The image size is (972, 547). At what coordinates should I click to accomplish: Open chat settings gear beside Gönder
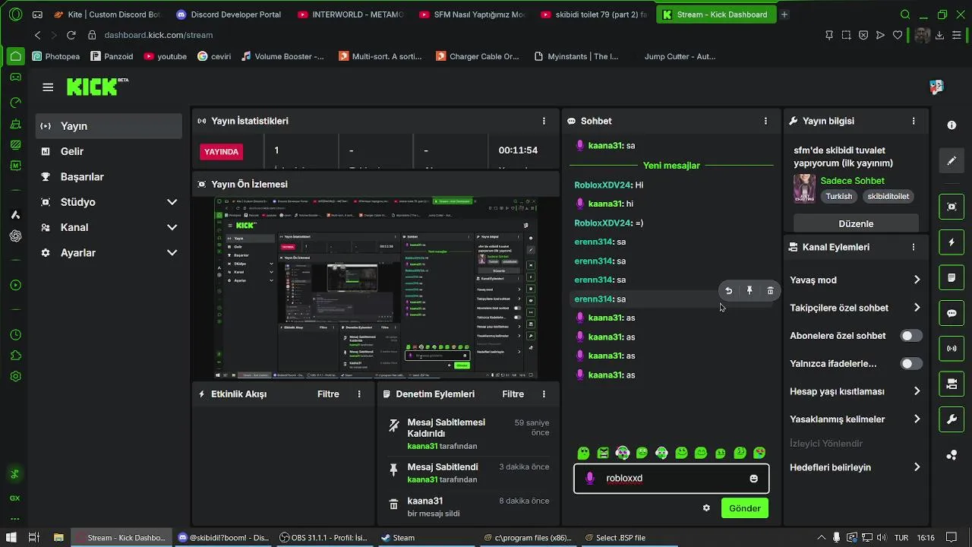pyautogui.click(x=706, y=508)
